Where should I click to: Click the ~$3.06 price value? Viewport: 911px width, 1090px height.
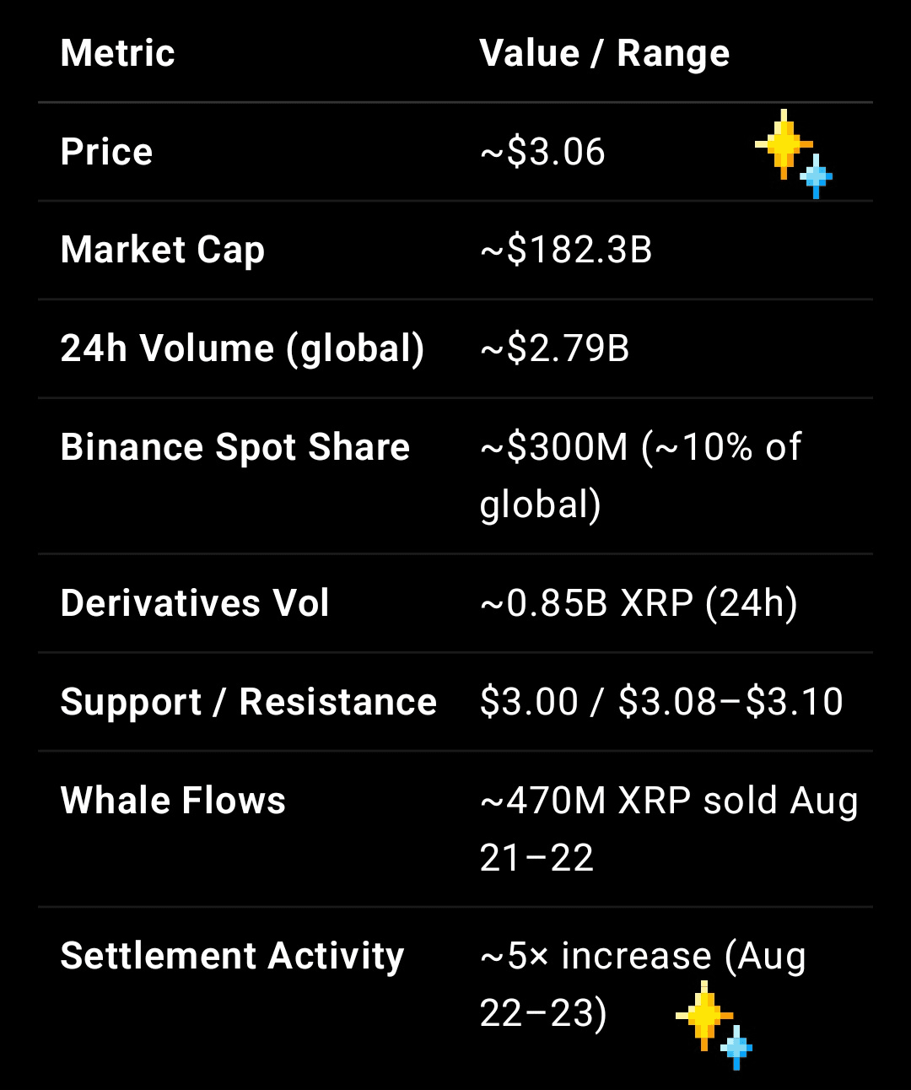tap(542, 152)
